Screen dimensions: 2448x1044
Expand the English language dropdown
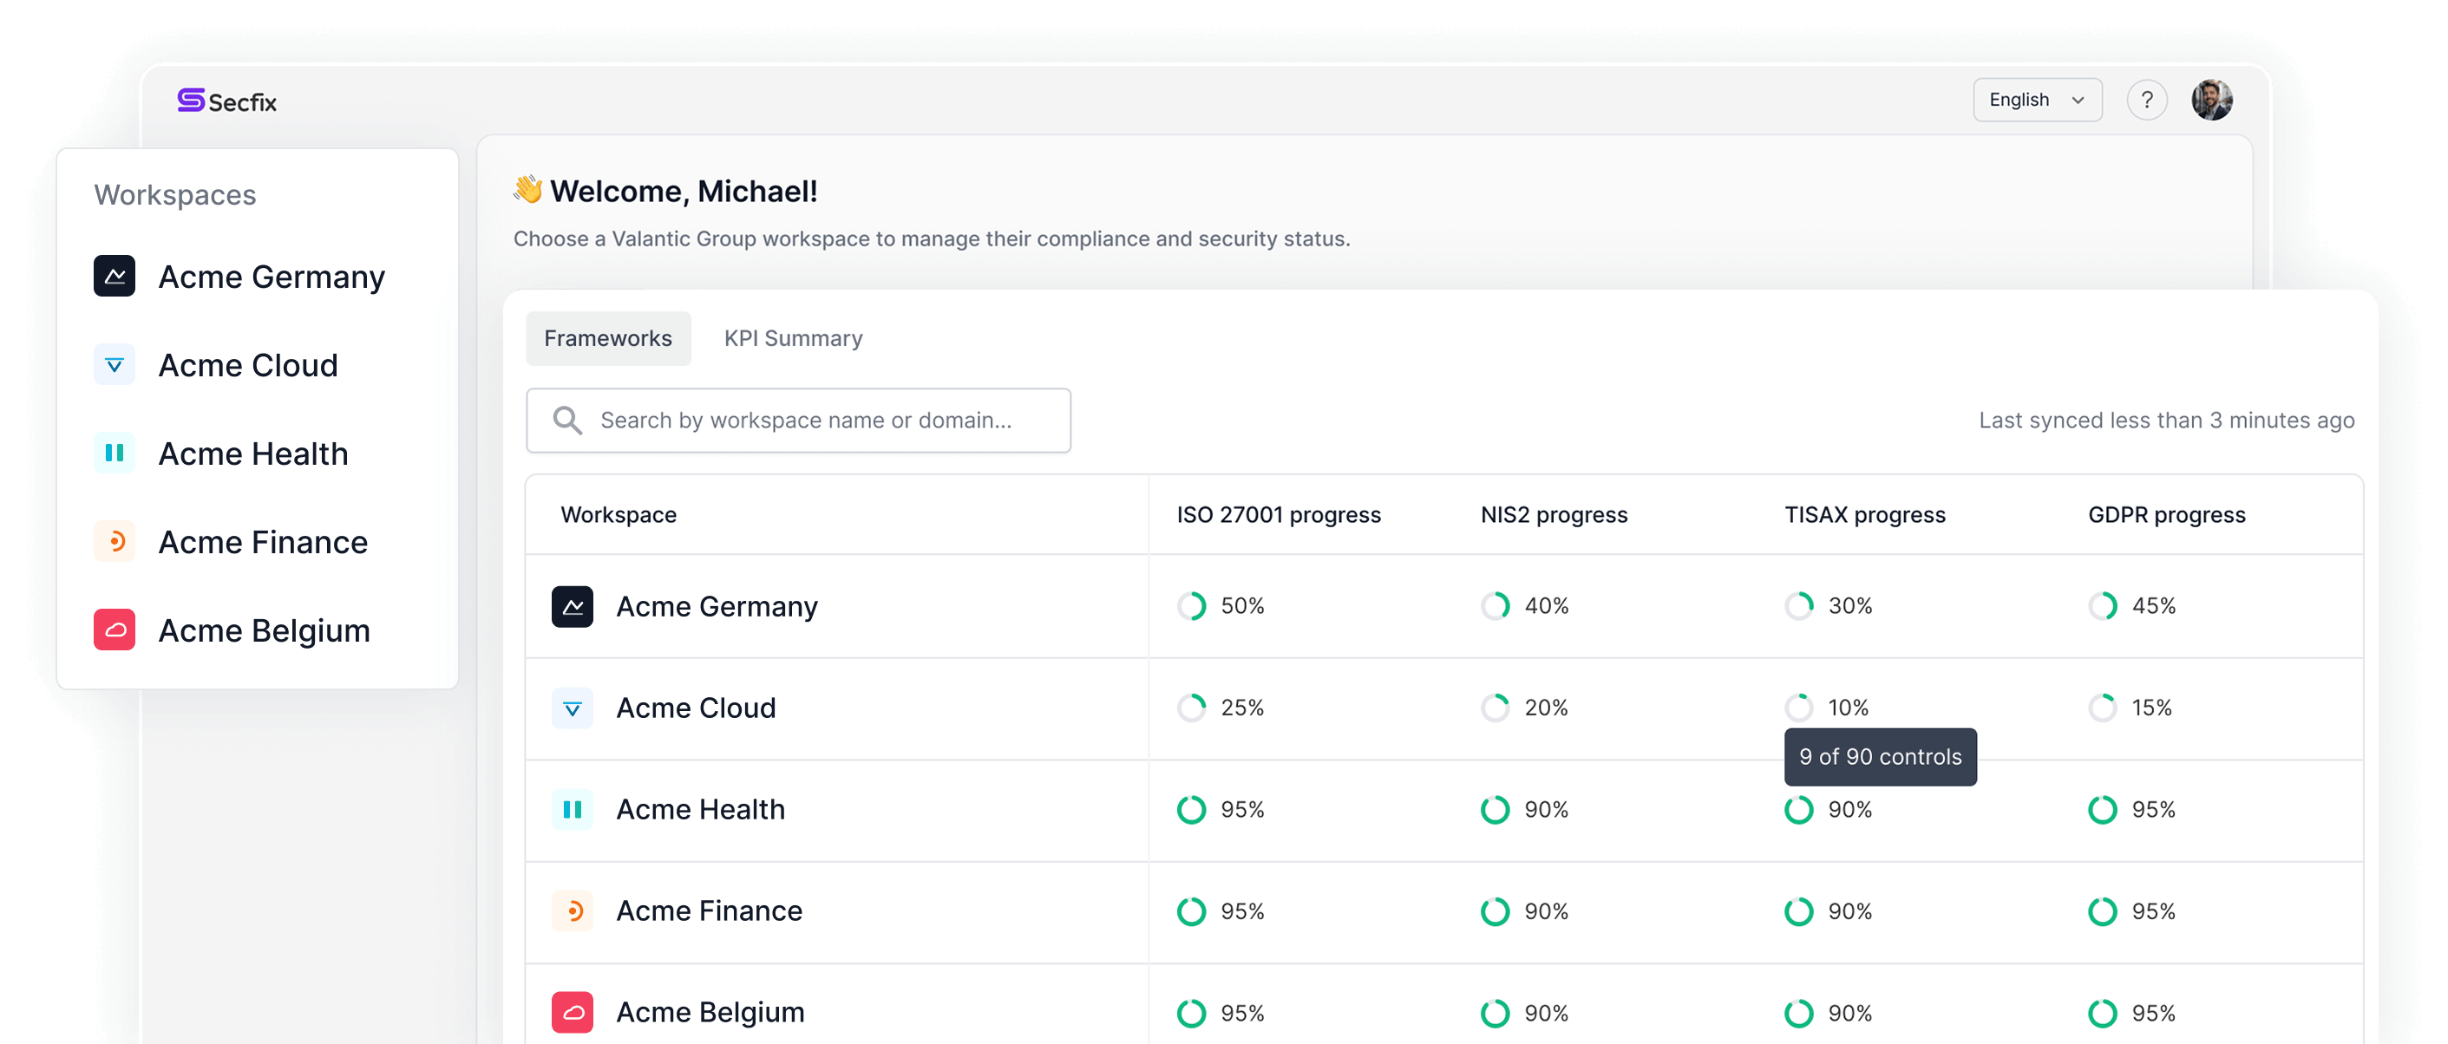pos(2037,100)
